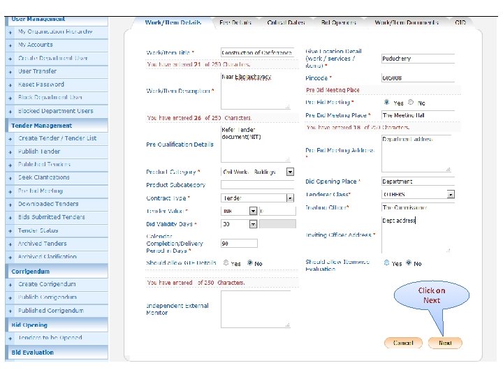Switch to the Fee Details tab
The width and height of the screenshot is (503, 377).
click(x=235, y=22)
